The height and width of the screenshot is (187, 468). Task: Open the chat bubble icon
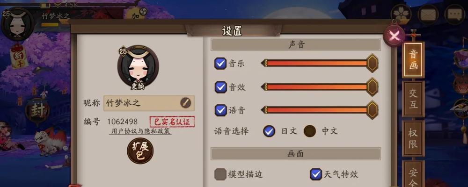coord(454,14)
